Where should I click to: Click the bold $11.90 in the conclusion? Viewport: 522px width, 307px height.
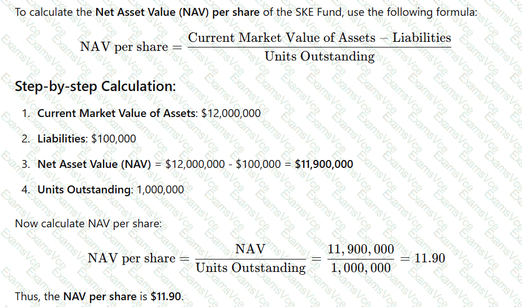166,296
